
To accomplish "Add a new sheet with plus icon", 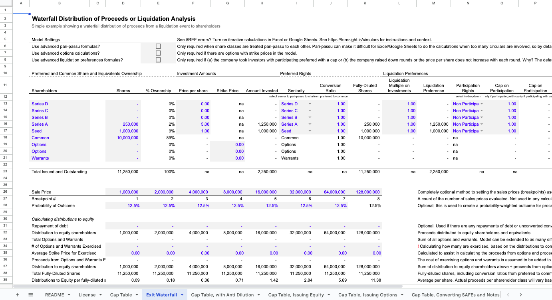I will click(x=18, y=295).
